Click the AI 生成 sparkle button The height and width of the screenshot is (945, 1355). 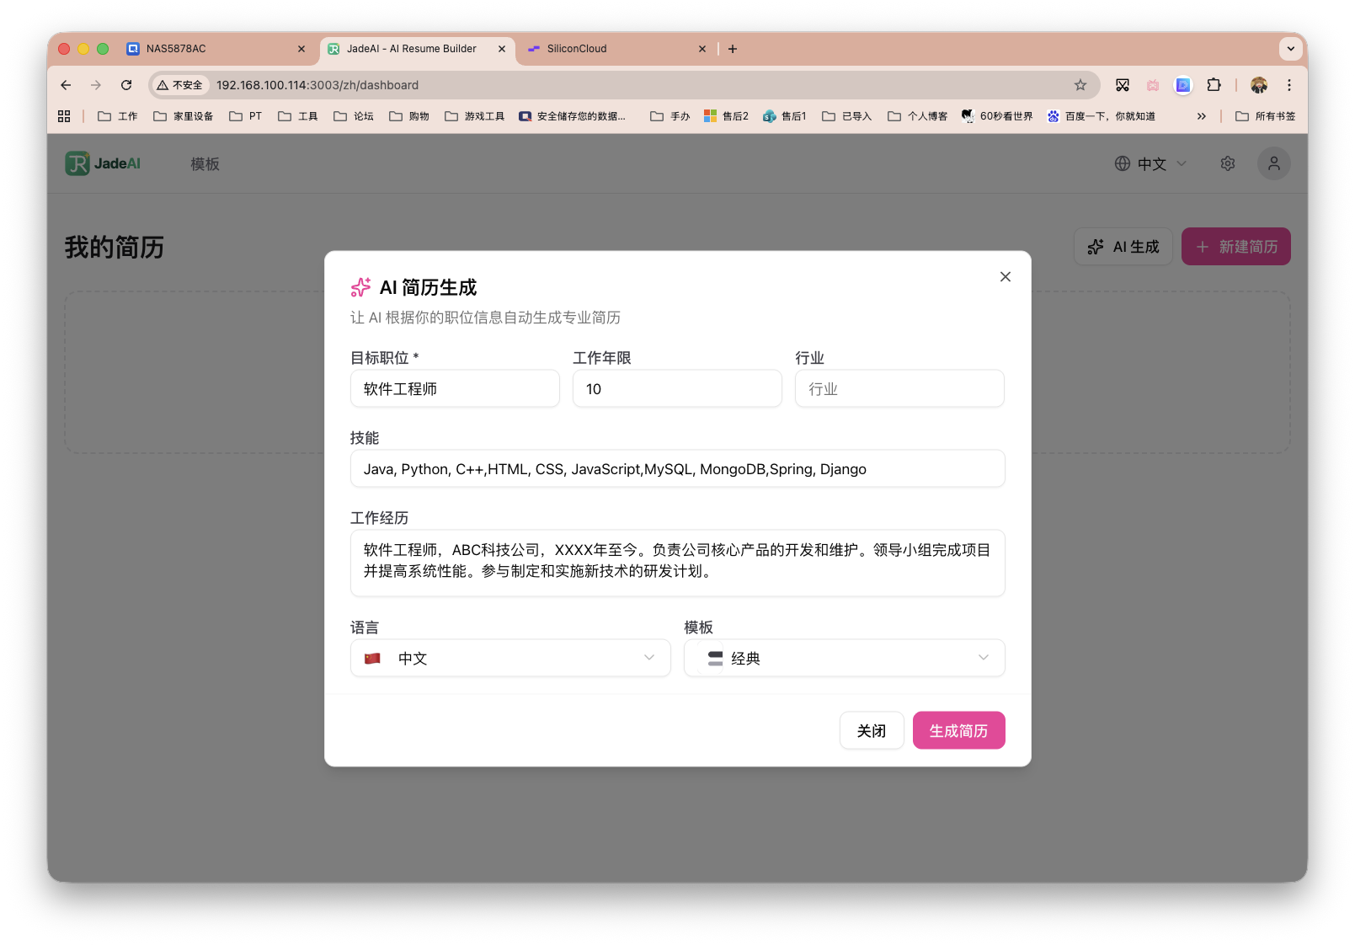tap(1123, 246)
